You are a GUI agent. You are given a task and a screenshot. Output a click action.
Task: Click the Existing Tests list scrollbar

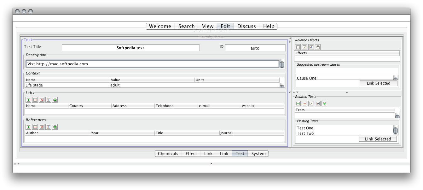click(x=396, y=130)
